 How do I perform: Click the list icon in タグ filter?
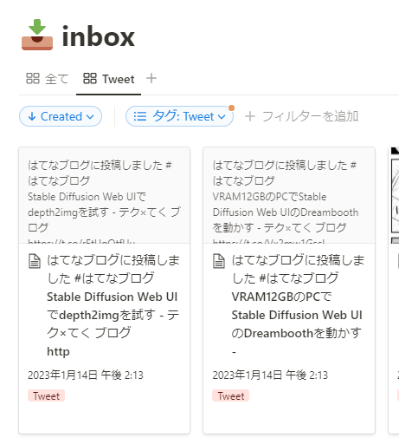coord(140,116)
